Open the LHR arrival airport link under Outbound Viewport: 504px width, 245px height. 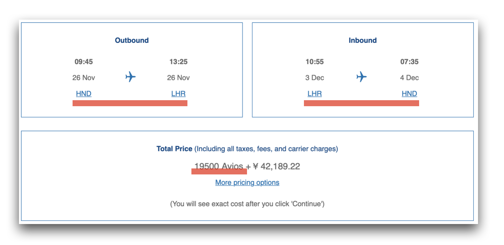[x=178, y=94]
